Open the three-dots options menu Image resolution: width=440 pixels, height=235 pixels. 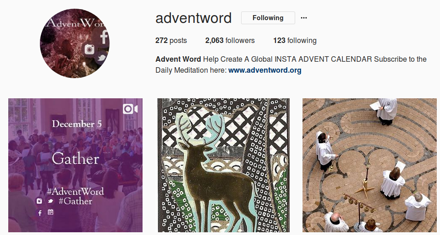[303, 18]
